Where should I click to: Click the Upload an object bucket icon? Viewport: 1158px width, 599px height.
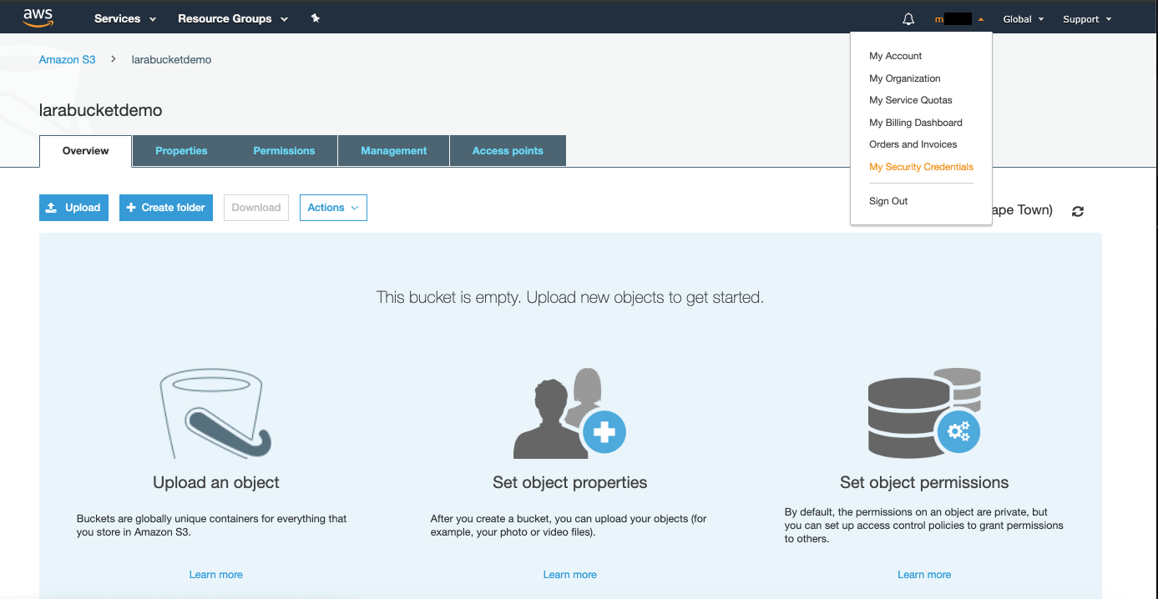tap(214, 413)
